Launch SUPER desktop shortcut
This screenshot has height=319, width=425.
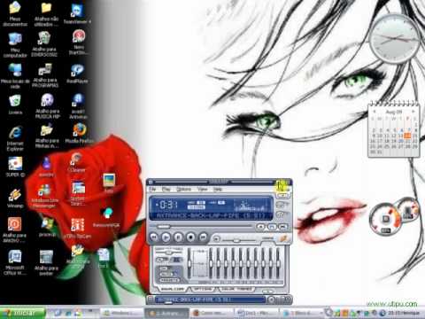[15, 167]
